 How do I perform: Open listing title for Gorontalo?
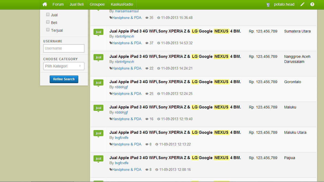(x=175, y=82)
